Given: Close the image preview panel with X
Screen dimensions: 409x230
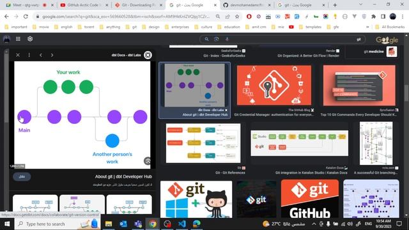Looking at the screenshot, I should coord(18,55).
